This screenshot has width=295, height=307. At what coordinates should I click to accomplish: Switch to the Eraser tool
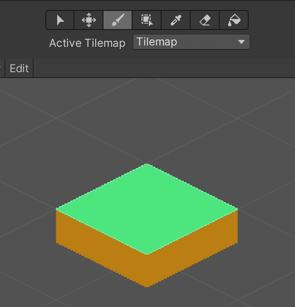pyautogui.click(x=205, y=20)
